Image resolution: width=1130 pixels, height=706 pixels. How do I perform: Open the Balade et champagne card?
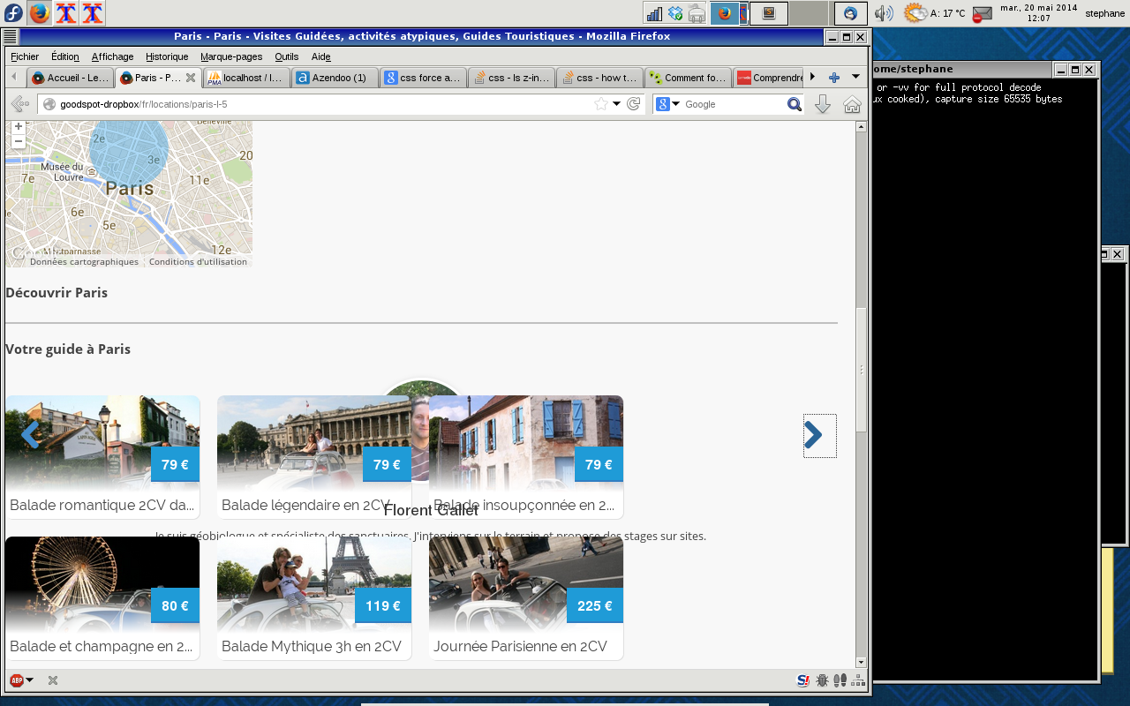tap(102, 598)
